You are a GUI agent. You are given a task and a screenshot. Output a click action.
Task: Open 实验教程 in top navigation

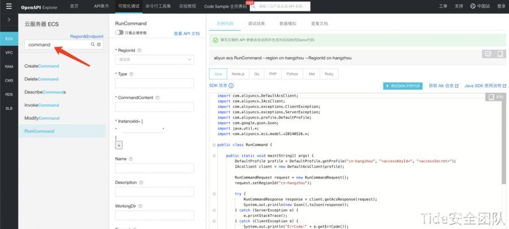187,6
